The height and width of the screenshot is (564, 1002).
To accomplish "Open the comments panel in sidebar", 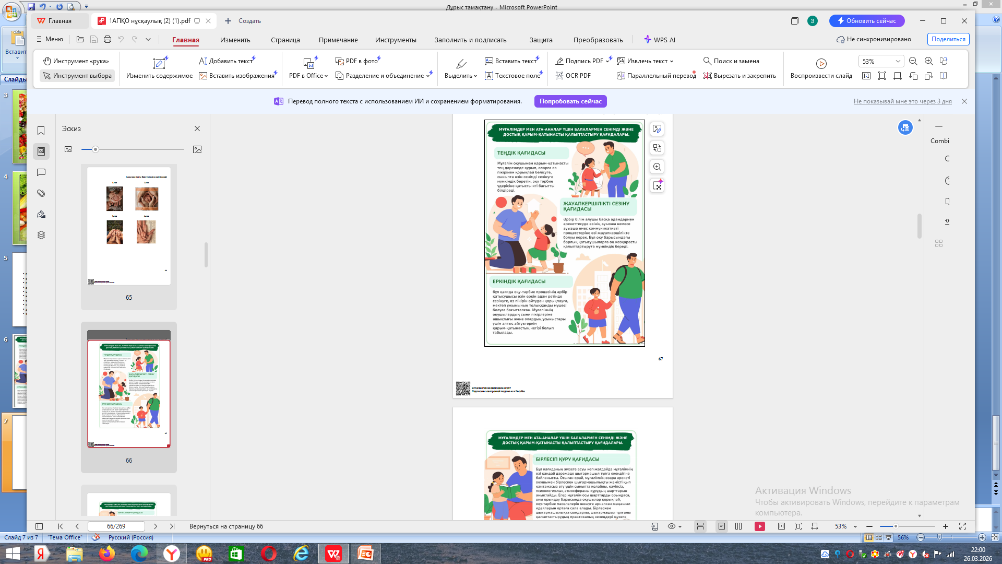I will 41,172.
